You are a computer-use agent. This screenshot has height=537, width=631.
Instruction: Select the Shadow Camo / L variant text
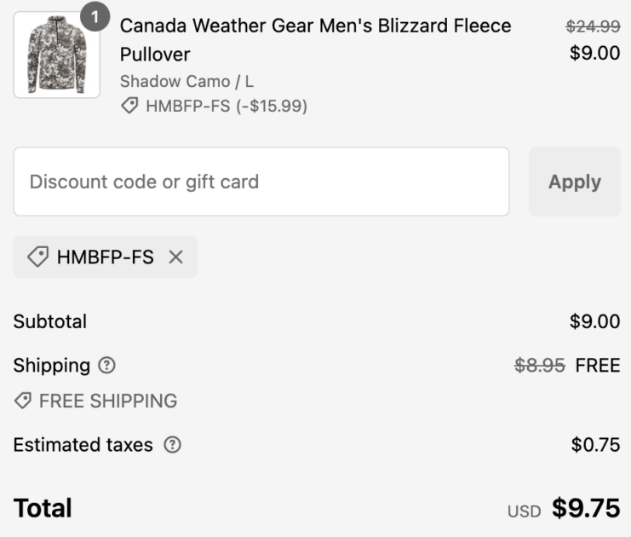(186, 82)
